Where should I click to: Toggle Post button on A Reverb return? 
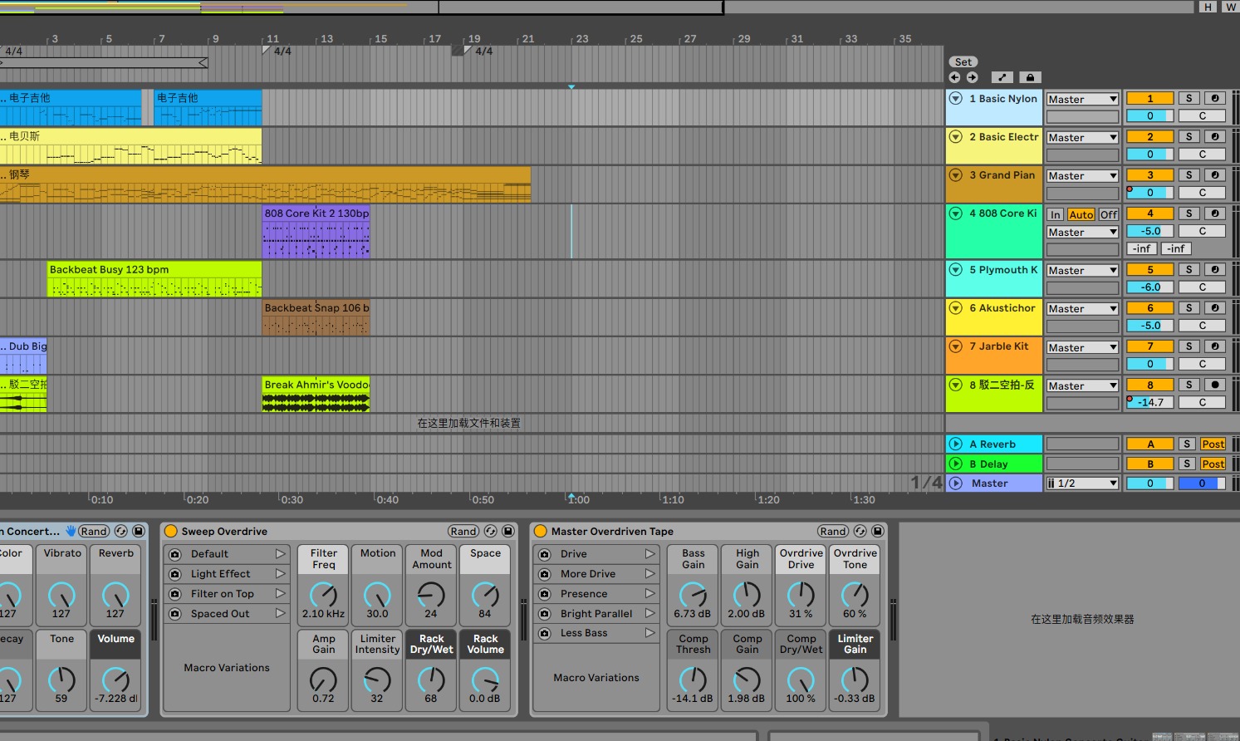[1213, 444]
